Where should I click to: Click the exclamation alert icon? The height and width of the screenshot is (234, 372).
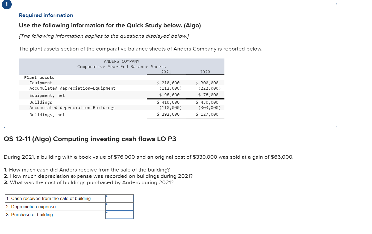[7, 5]
